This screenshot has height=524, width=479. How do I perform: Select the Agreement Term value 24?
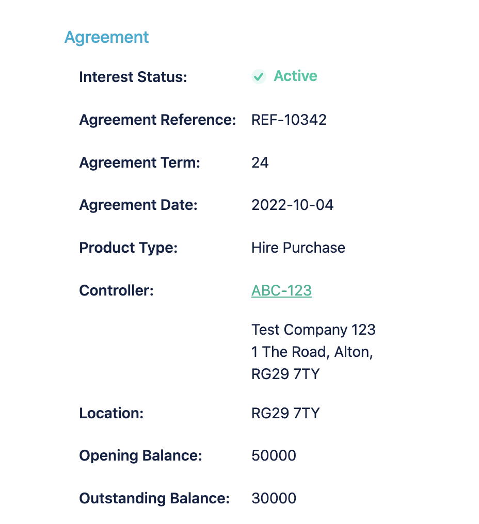click(260, 163)
